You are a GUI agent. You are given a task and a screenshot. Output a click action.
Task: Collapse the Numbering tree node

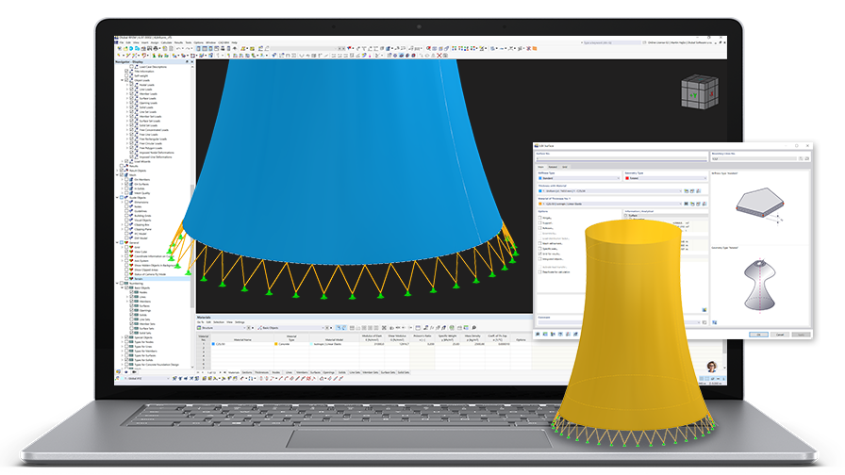[x=117, y=284]
